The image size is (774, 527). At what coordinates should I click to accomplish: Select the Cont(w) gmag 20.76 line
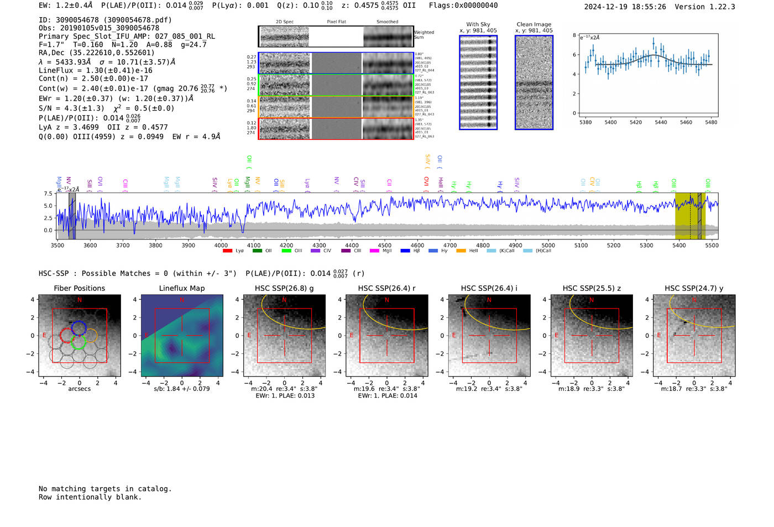click(133, 88)
